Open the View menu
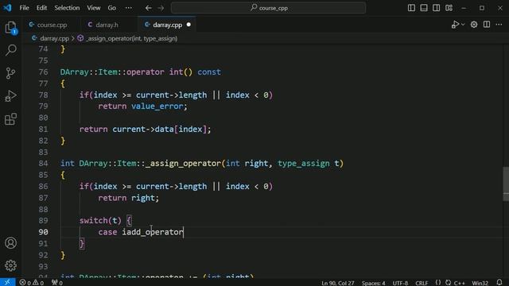The width and height of the screenshot is (509, 286). (x=94, y=8)
